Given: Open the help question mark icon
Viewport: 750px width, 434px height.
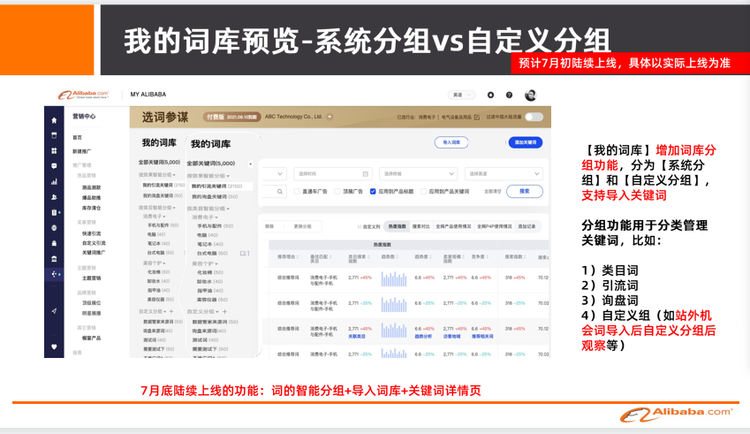Looking at the screenshot, I should pos(509,95).
